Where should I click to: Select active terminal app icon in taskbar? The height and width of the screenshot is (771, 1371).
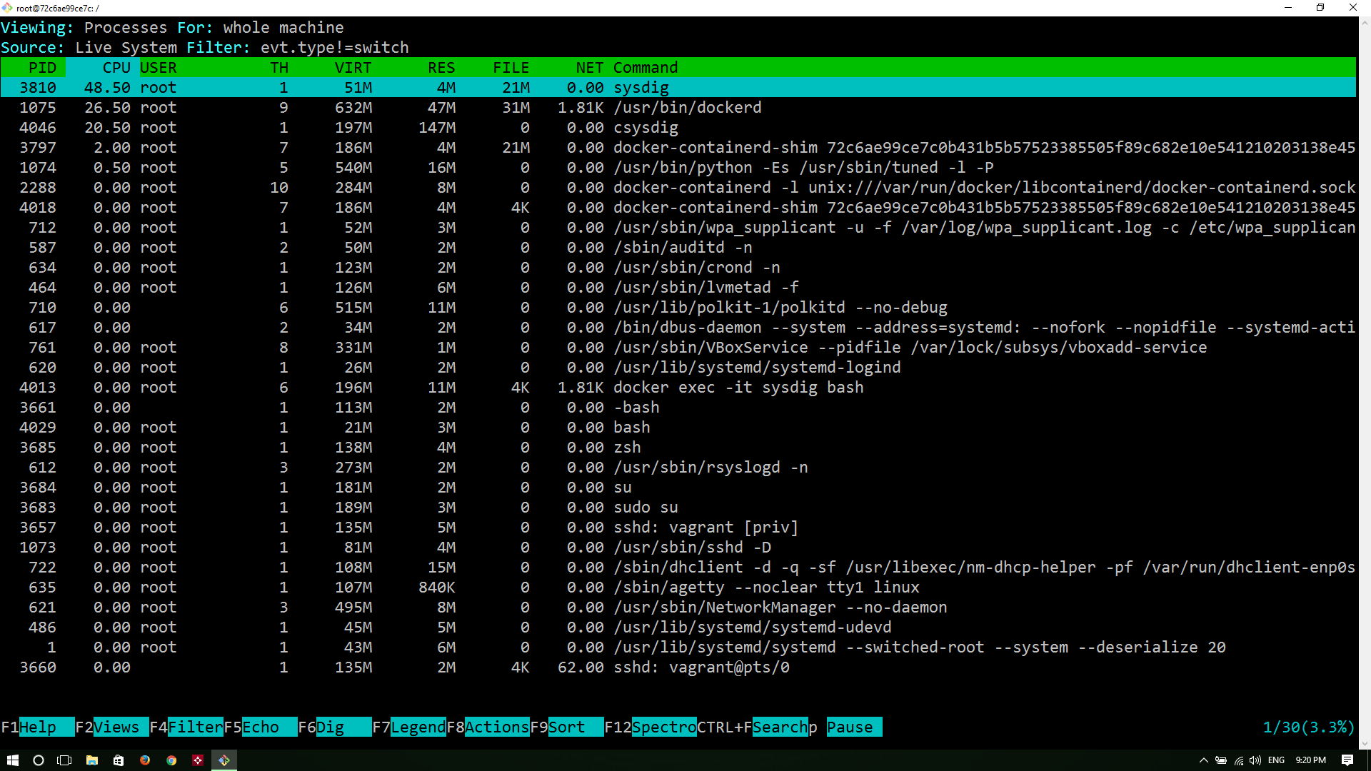(224, 760)
